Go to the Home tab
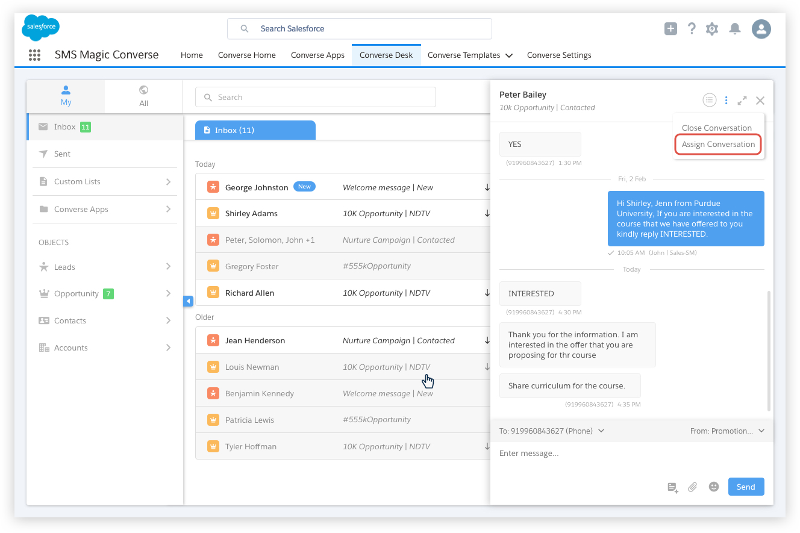The height and width of the screenshot is (533, 800). coord(192,55)
